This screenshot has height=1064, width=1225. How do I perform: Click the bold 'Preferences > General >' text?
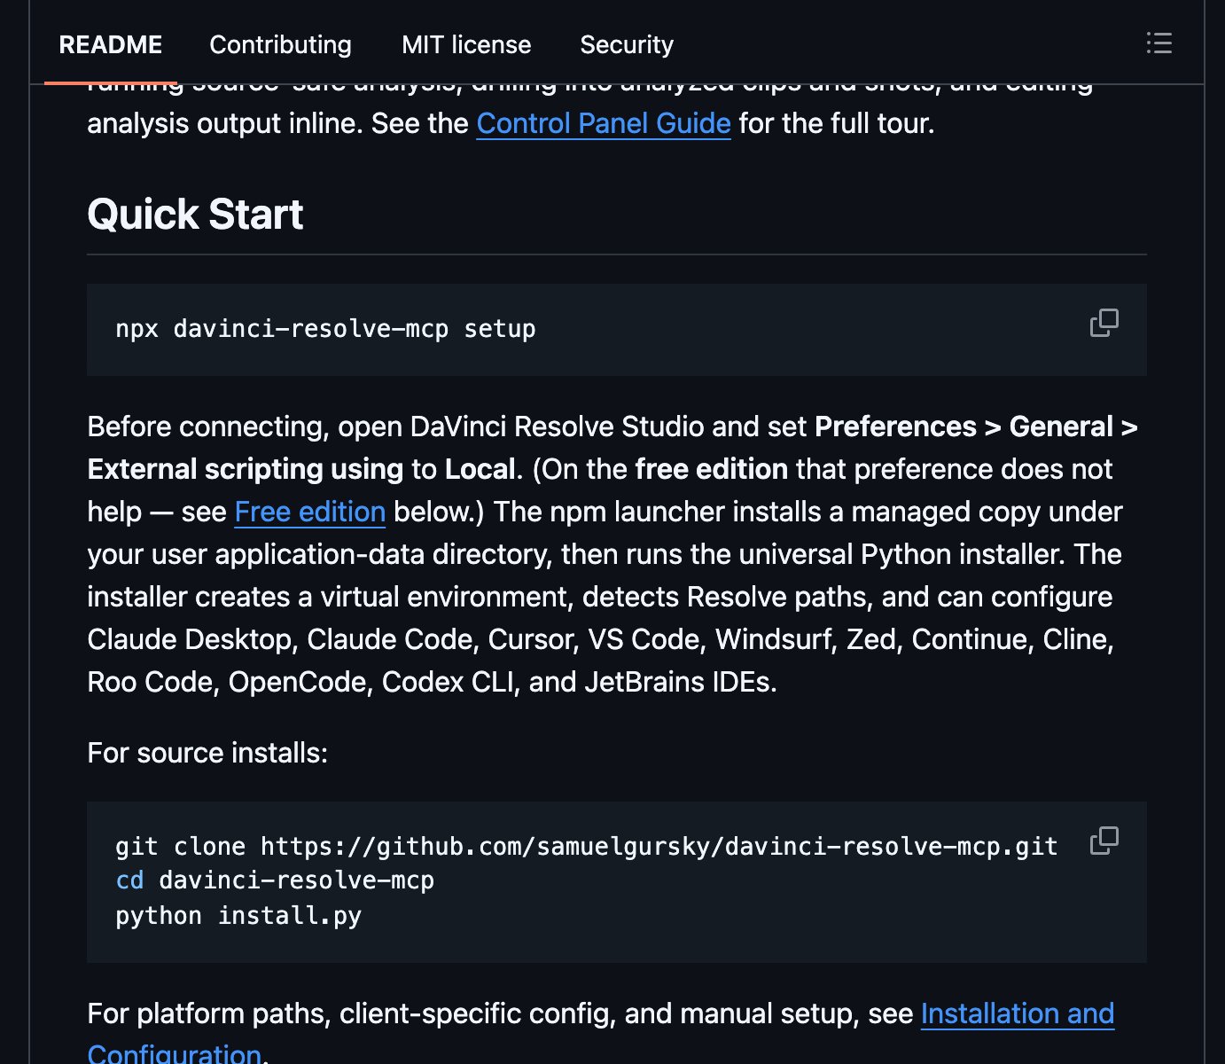click(x=976, y=426)
